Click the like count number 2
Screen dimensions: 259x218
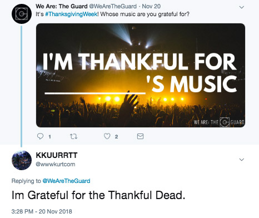(x=116, y=137)
